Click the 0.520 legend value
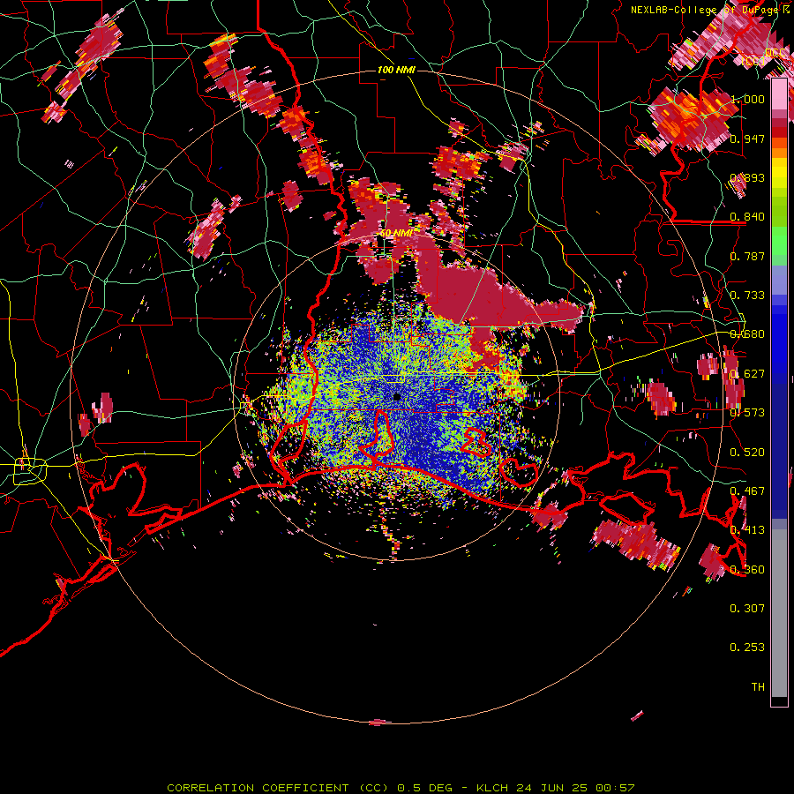 (747, 452)
